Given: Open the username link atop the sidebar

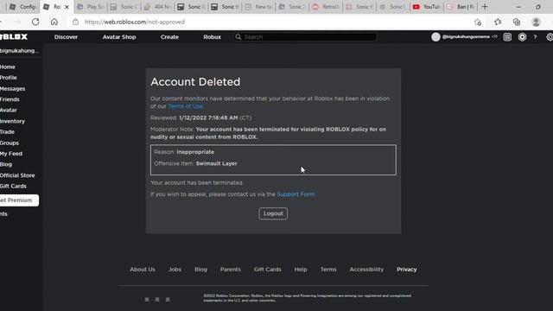Looking at the screenshot, I should [19, 50].
